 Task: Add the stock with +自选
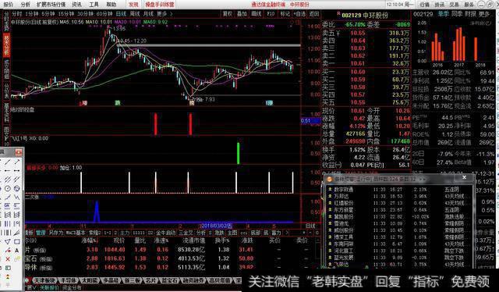click(299, 14)
